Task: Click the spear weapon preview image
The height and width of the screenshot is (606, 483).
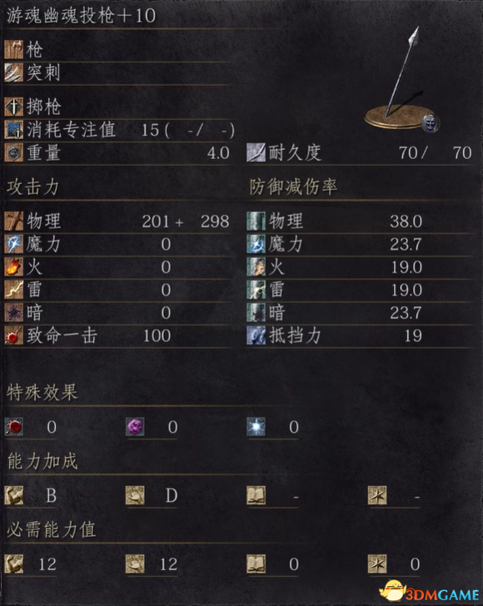Action: point(402,79)
